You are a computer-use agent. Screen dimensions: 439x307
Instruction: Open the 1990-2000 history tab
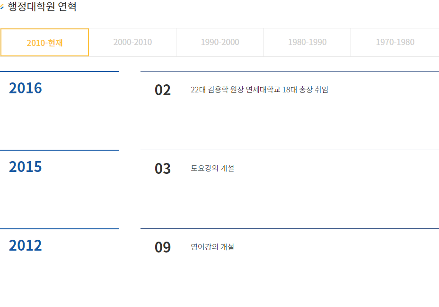[220, 42]
